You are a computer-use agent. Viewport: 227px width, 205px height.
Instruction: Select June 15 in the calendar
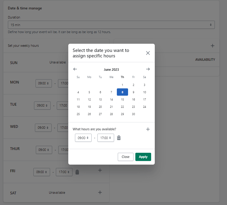pyautogui.click(x=122, y=100)
